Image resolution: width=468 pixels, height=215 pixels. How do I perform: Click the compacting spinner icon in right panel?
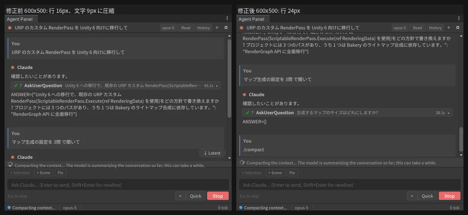pos(242,163)
